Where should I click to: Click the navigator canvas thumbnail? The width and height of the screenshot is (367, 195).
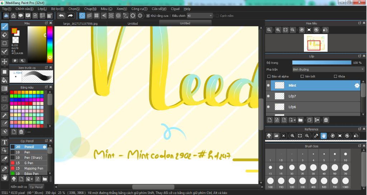[315, 43]
